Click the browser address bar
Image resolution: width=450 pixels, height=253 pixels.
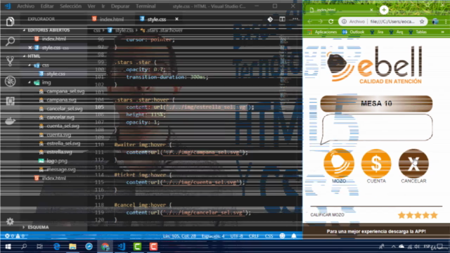click(383, 22)
